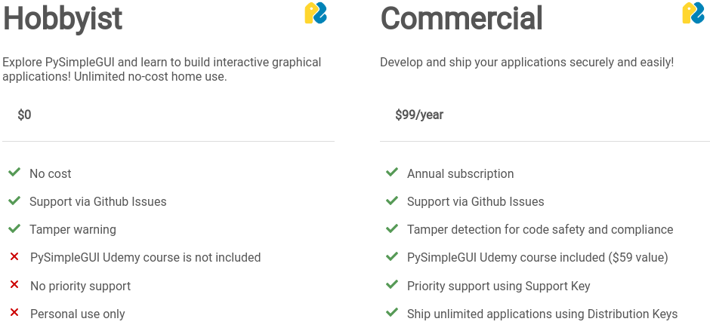The height and width of the screenshot is (334, 710).
Task: Click the PySimpleGUI logo beside Commercial
Action: click(x=693, y=13)
